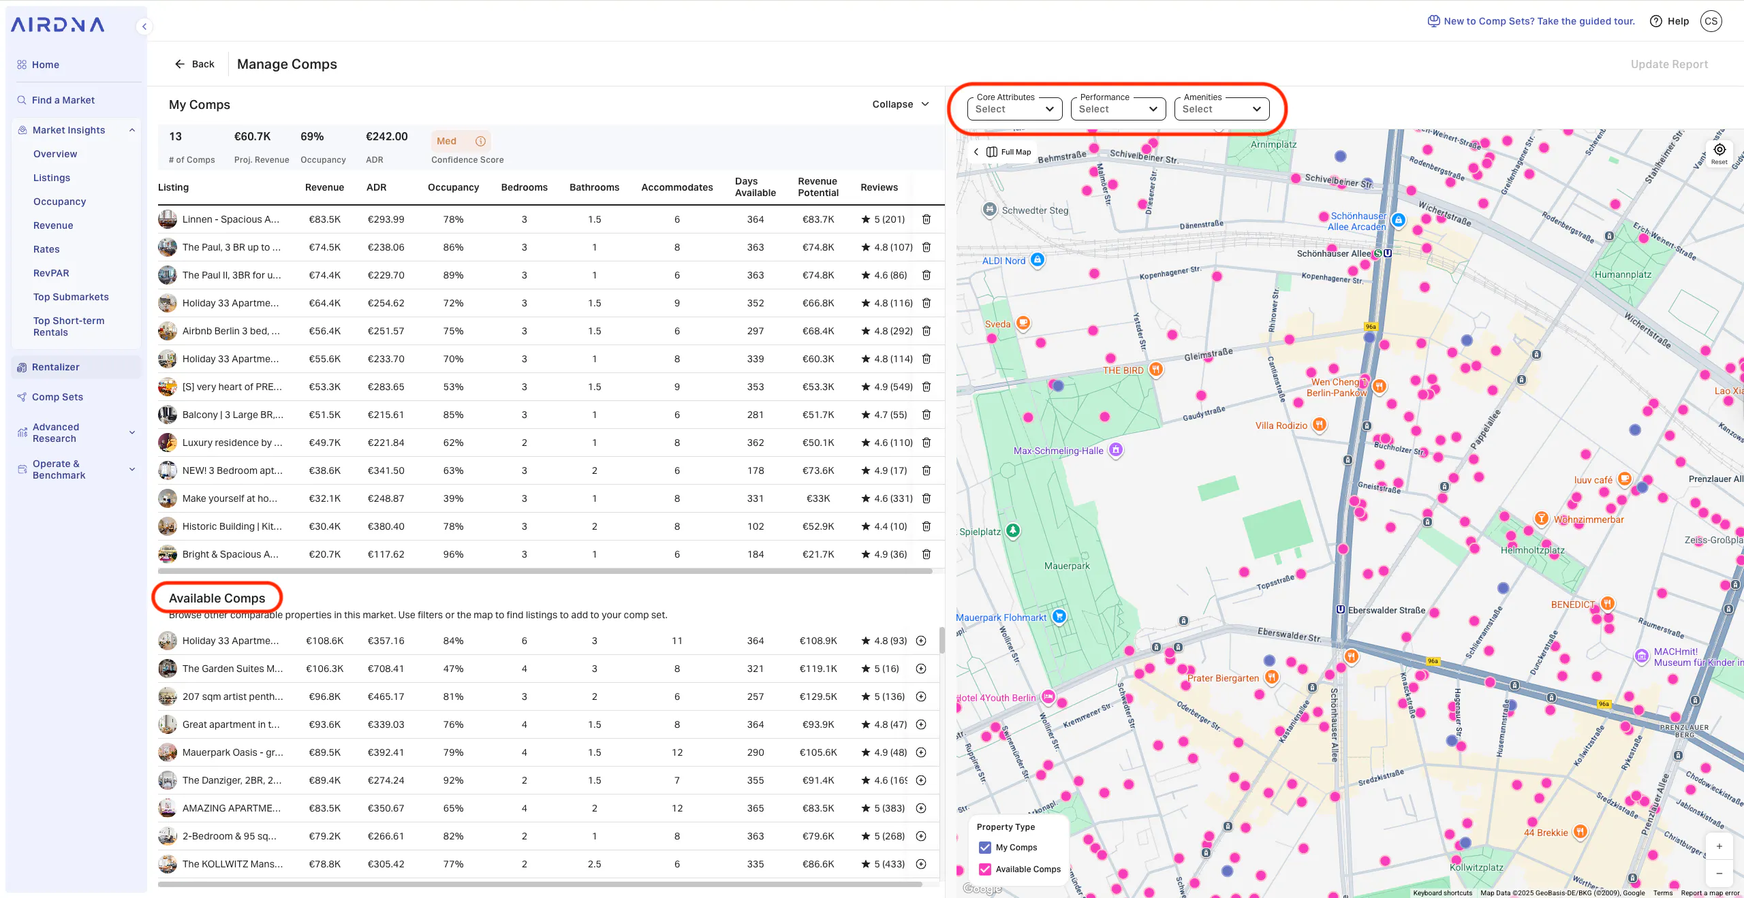Sort comps by Revenue column header
The image size is (1744, 898).
click(x=324, y=187)
